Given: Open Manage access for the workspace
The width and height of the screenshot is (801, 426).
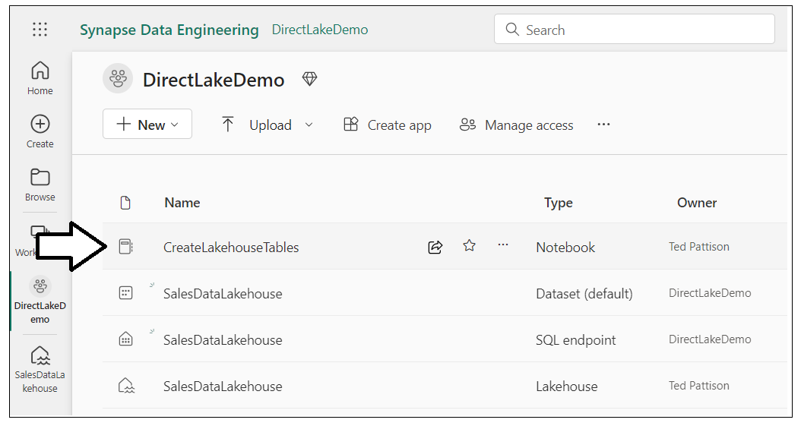Looking at the screenshot, I should tap(517, 125).
